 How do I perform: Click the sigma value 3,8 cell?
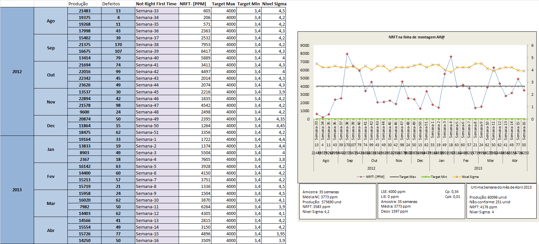coord(274,159)
